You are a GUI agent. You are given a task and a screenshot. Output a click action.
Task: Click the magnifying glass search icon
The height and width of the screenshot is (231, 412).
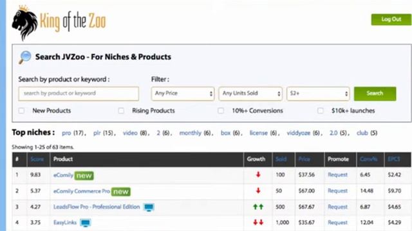(x=25, y=57)
